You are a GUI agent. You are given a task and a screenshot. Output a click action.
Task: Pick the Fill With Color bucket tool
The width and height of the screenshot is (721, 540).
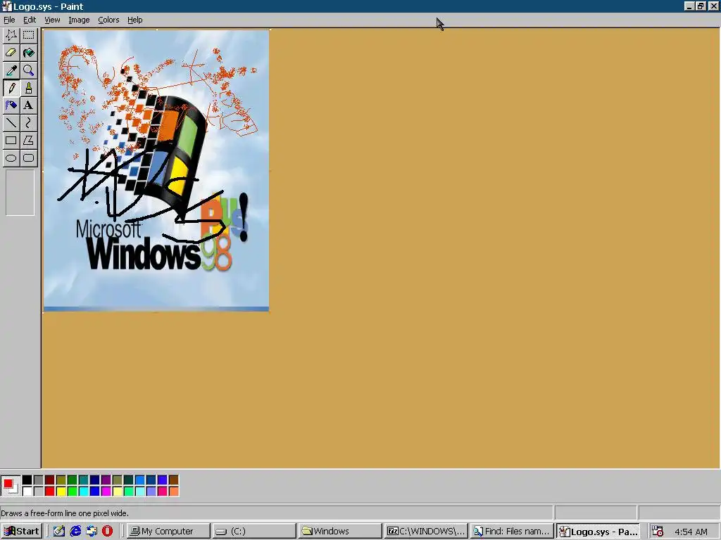tap(28, 53)
